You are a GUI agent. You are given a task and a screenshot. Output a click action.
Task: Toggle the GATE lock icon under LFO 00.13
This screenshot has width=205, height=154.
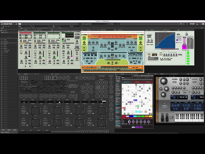point(49,113)
